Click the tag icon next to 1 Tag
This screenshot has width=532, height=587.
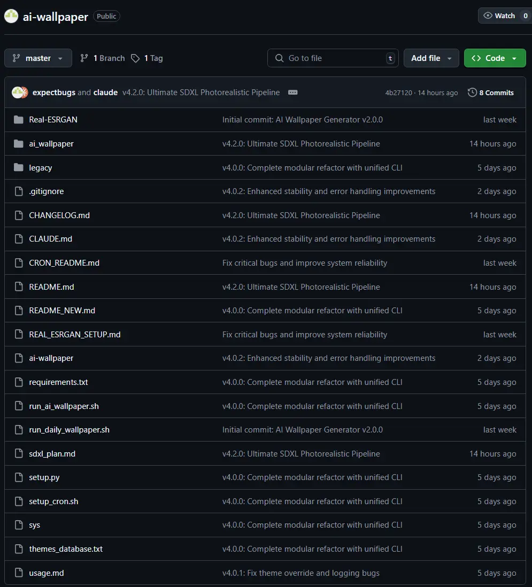[135, 58]
